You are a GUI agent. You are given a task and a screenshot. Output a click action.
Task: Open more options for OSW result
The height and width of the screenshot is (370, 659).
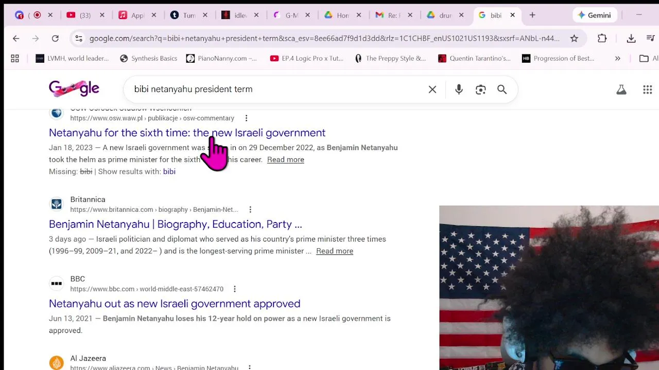pos(246,118)
